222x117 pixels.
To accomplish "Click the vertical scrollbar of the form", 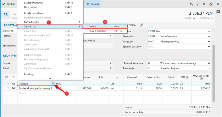I will point(213,73).
